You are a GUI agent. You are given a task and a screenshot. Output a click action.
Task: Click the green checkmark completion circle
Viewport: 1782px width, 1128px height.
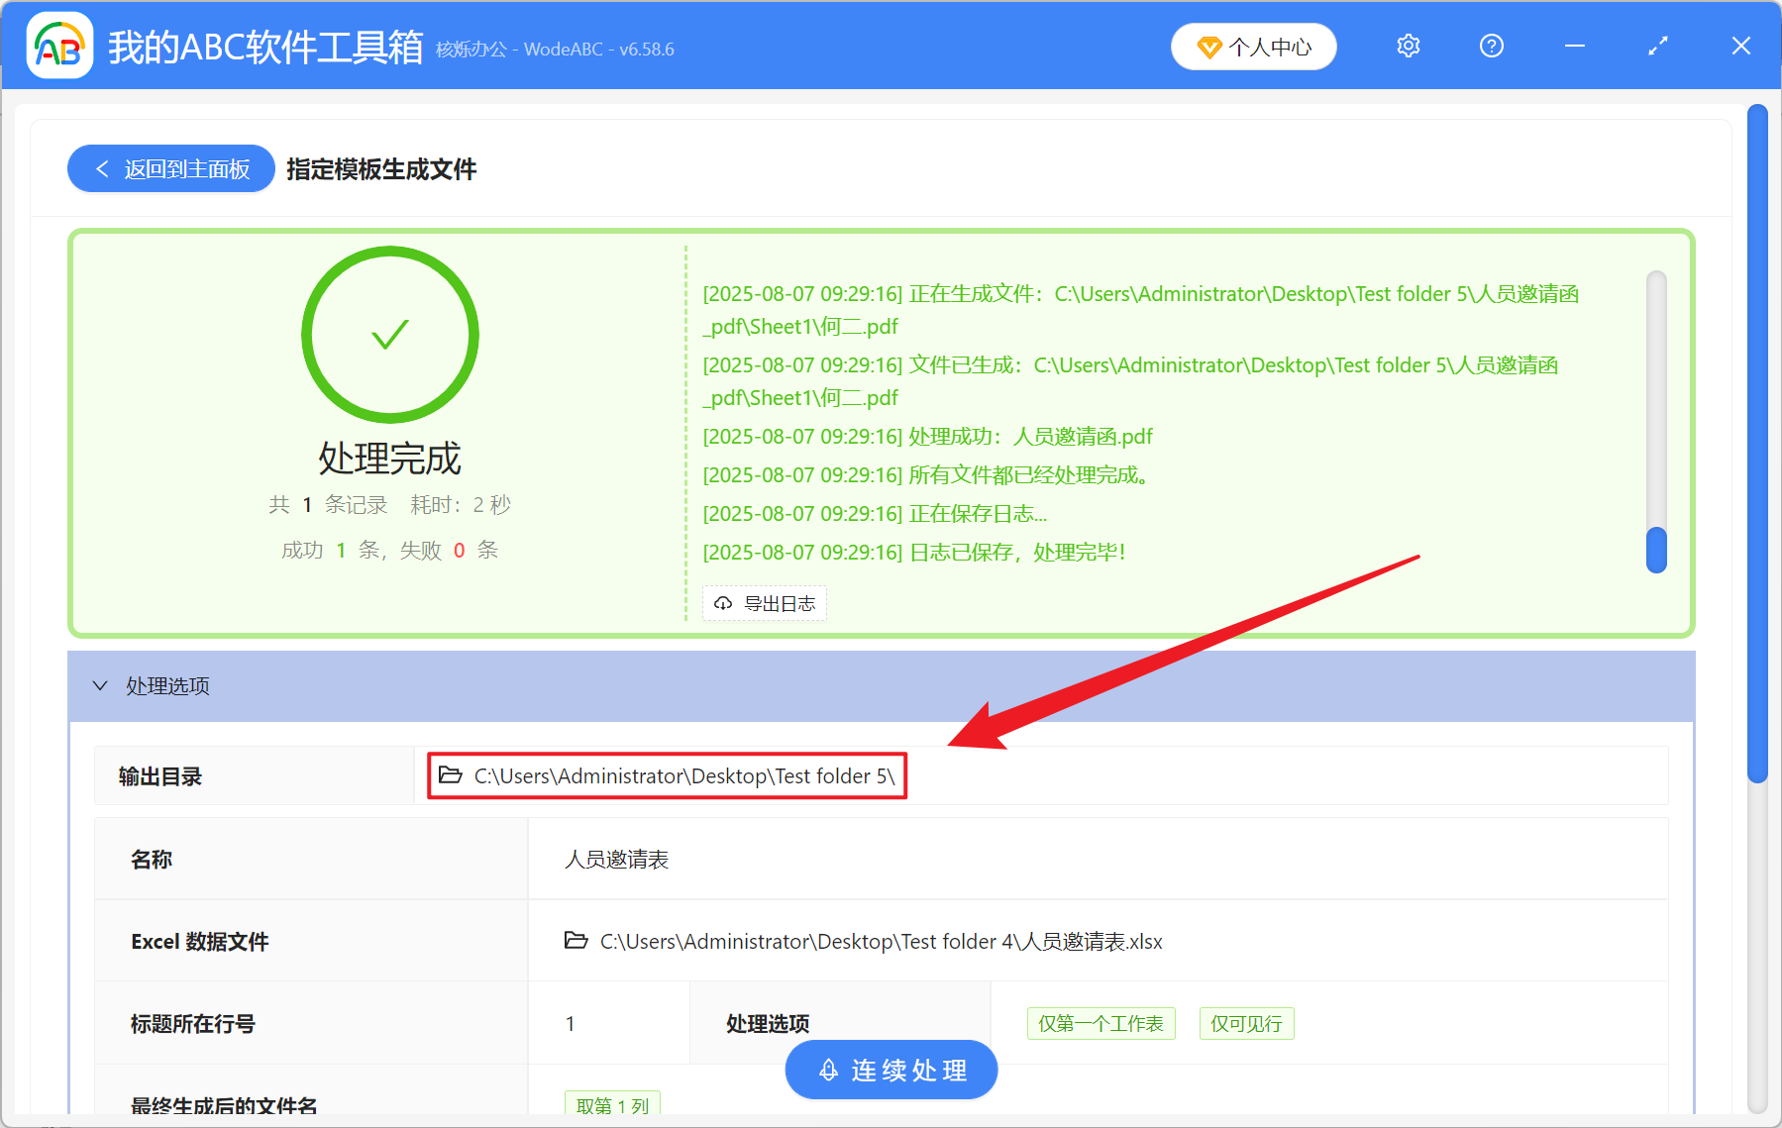(390, 335)
